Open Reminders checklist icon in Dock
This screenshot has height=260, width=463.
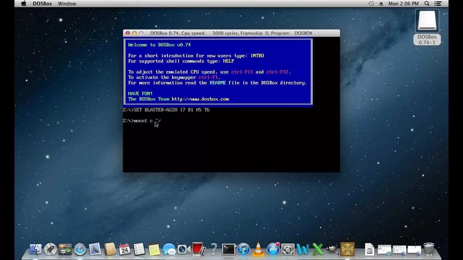click(139, 249)
